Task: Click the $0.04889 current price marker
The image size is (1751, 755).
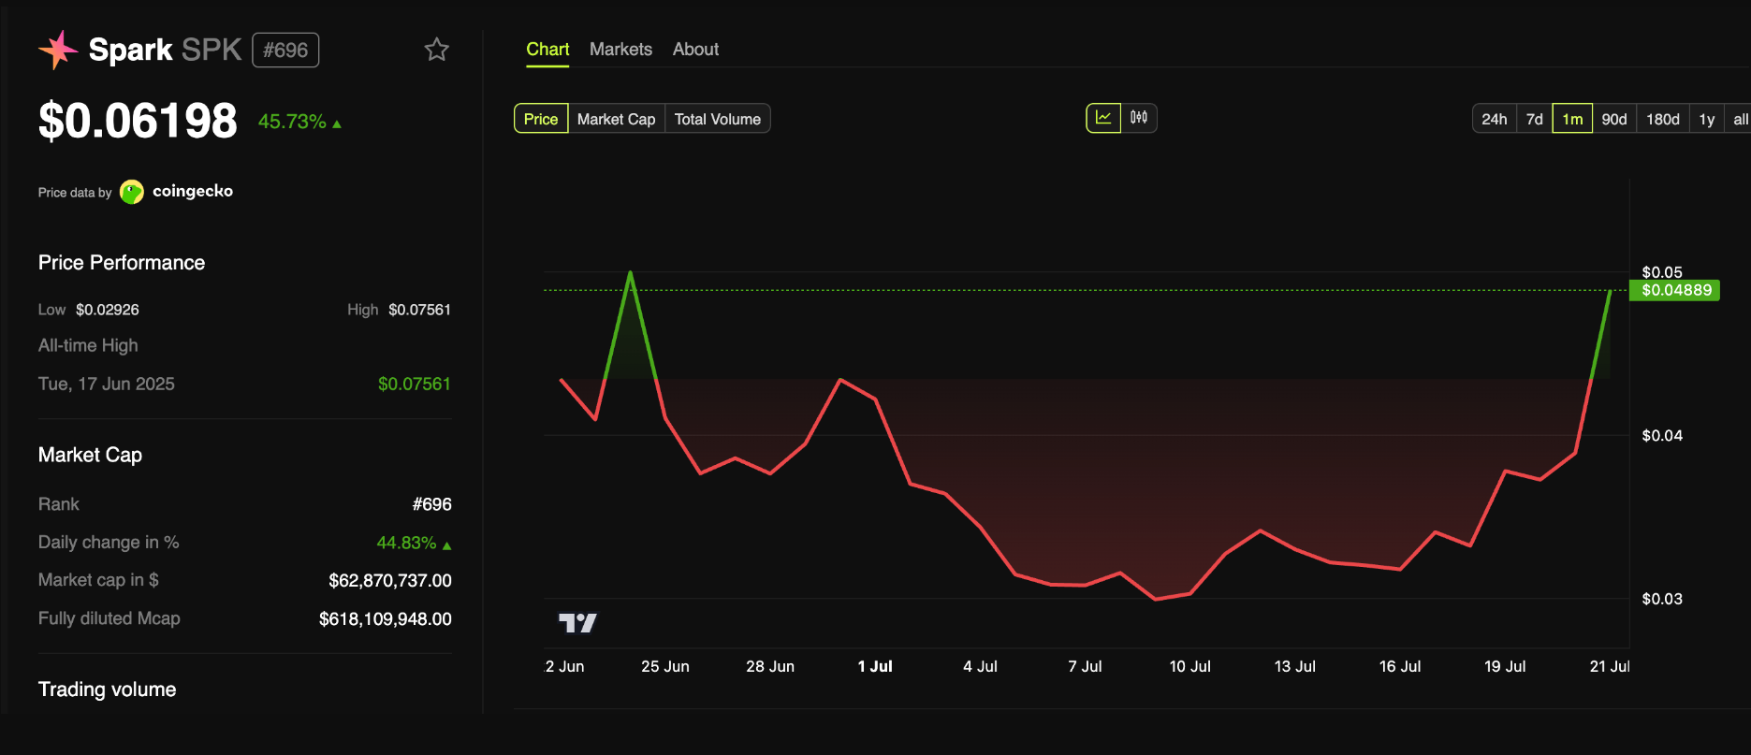Action: click(1675, 290)
